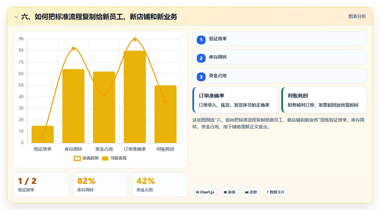Image resolution: width=380 pixels, height=210 pixels.
Task: Click the 库存周转 bar in the chart
Action: click(73, 106)
